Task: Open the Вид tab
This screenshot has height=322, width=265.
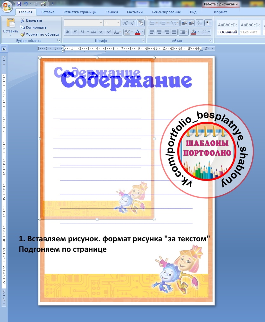Action: click(193, 12)
